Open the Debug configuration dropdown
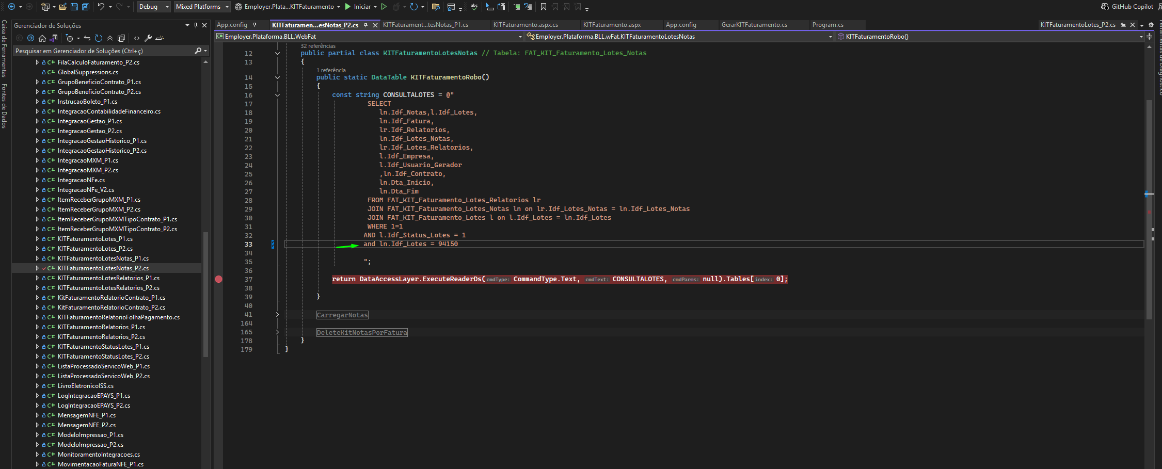 tap(154, 7)
